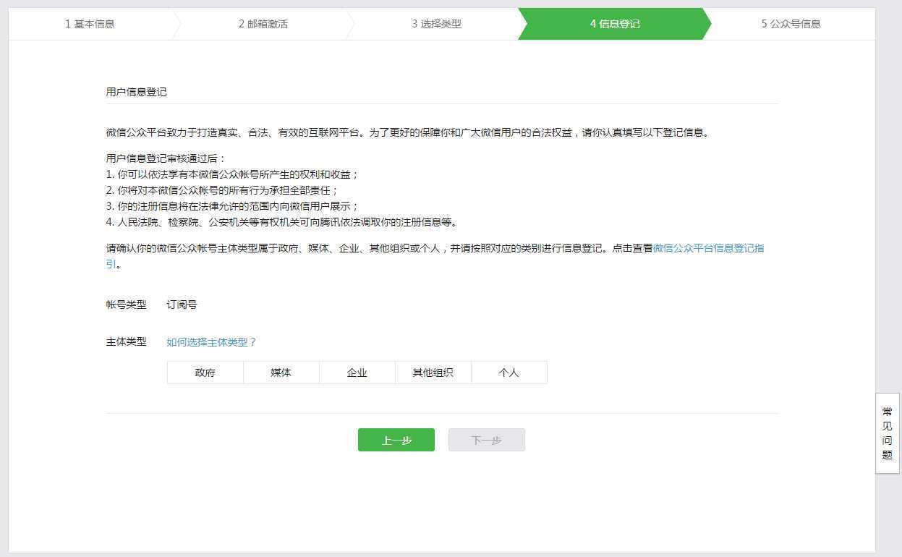This screenshot has height=557, width=902.
Task: Click the 订阅号 account type label
Action: [x=181, y=304]
